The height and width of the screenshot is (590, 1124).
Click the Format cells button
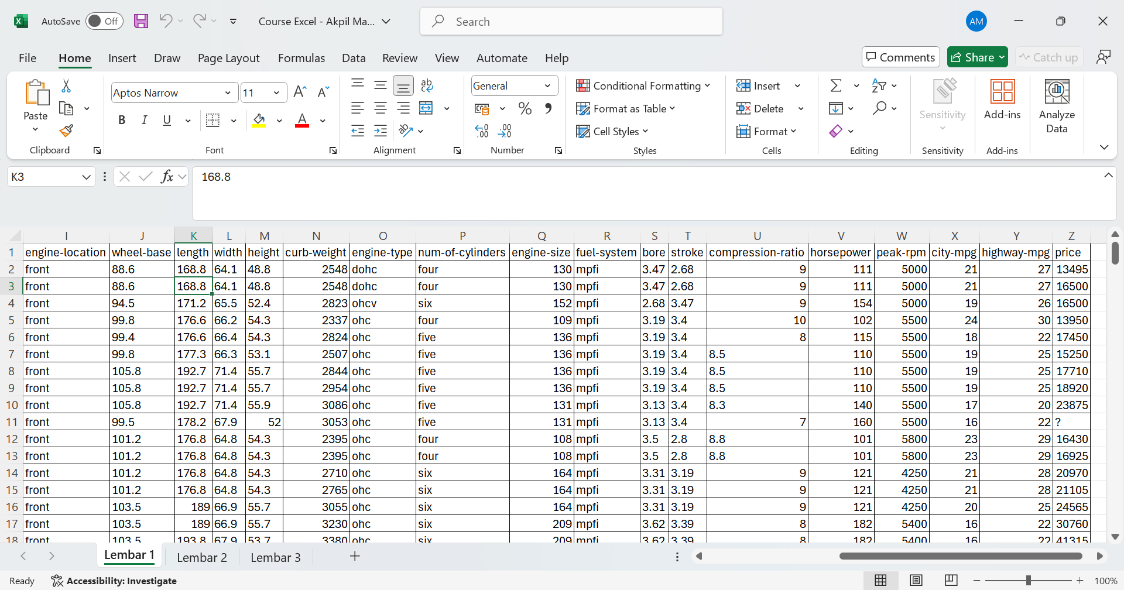point(767,131)
